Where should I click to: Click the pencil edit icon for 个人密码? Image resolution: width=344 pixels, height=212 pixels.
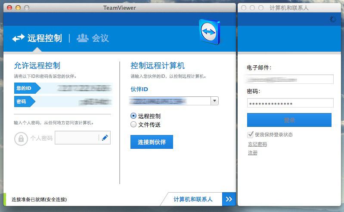(x=105, y=138)
